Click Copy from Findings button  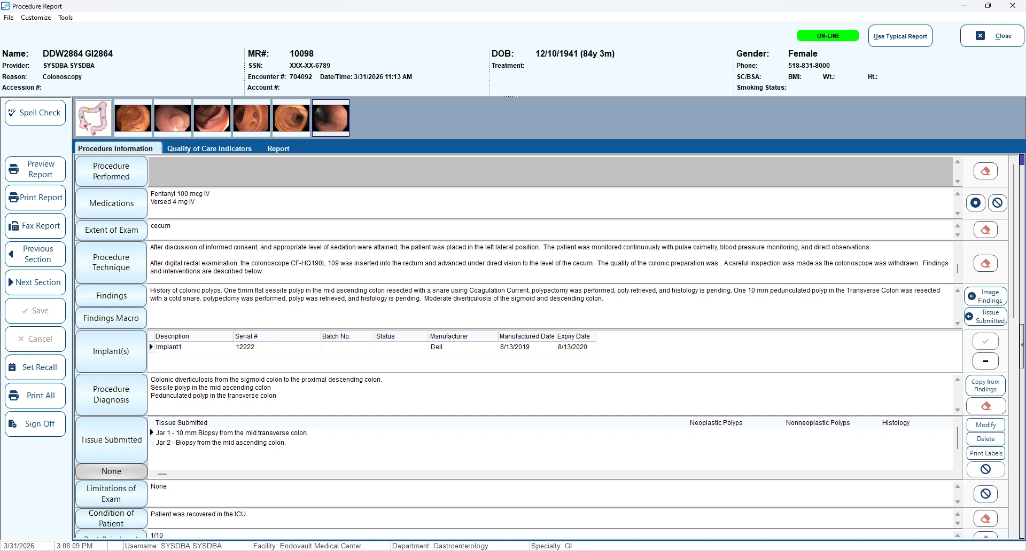985,385
